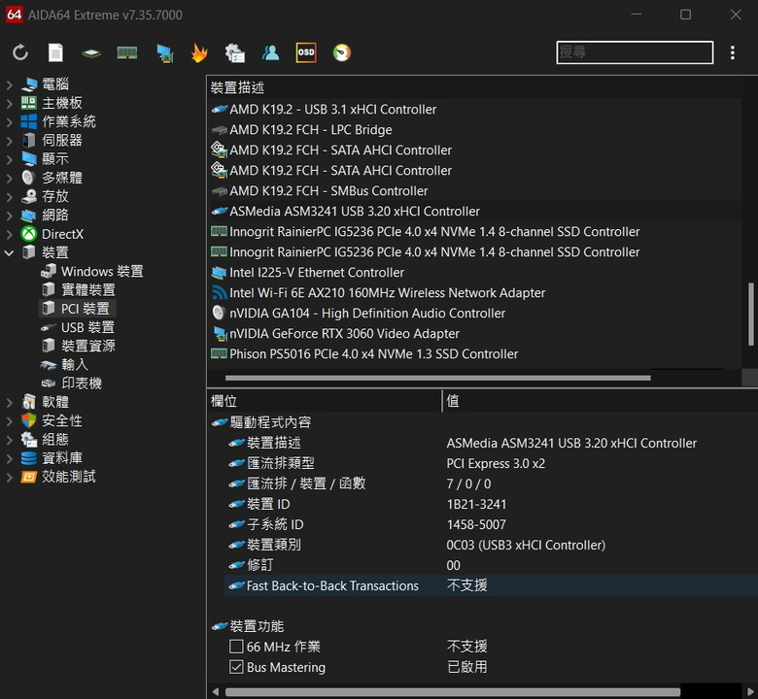Click the 0C03 (USB3 xHCI Controller) value
The height and width of the screenshot is (699, 758).
(526, 546)
